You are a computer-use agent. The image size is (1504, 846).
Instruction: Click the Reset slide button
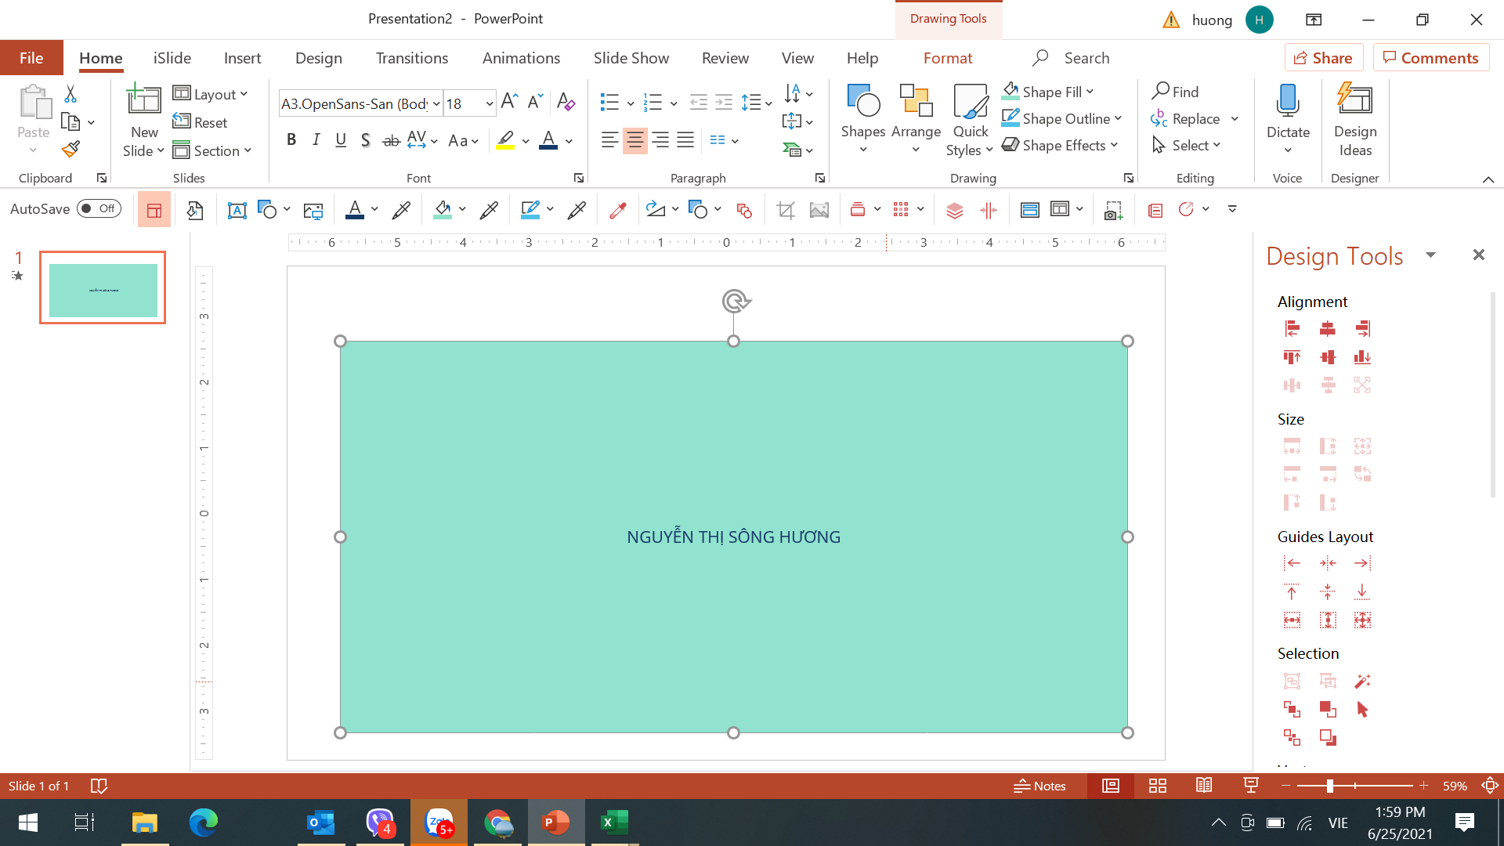click(x=201, y=122)
